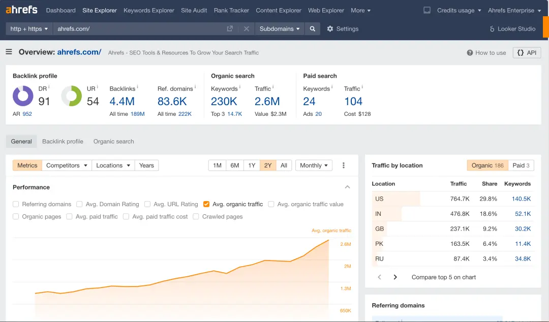
Task: Click the info icon beside Backlinks
Action: click(137, 86)
